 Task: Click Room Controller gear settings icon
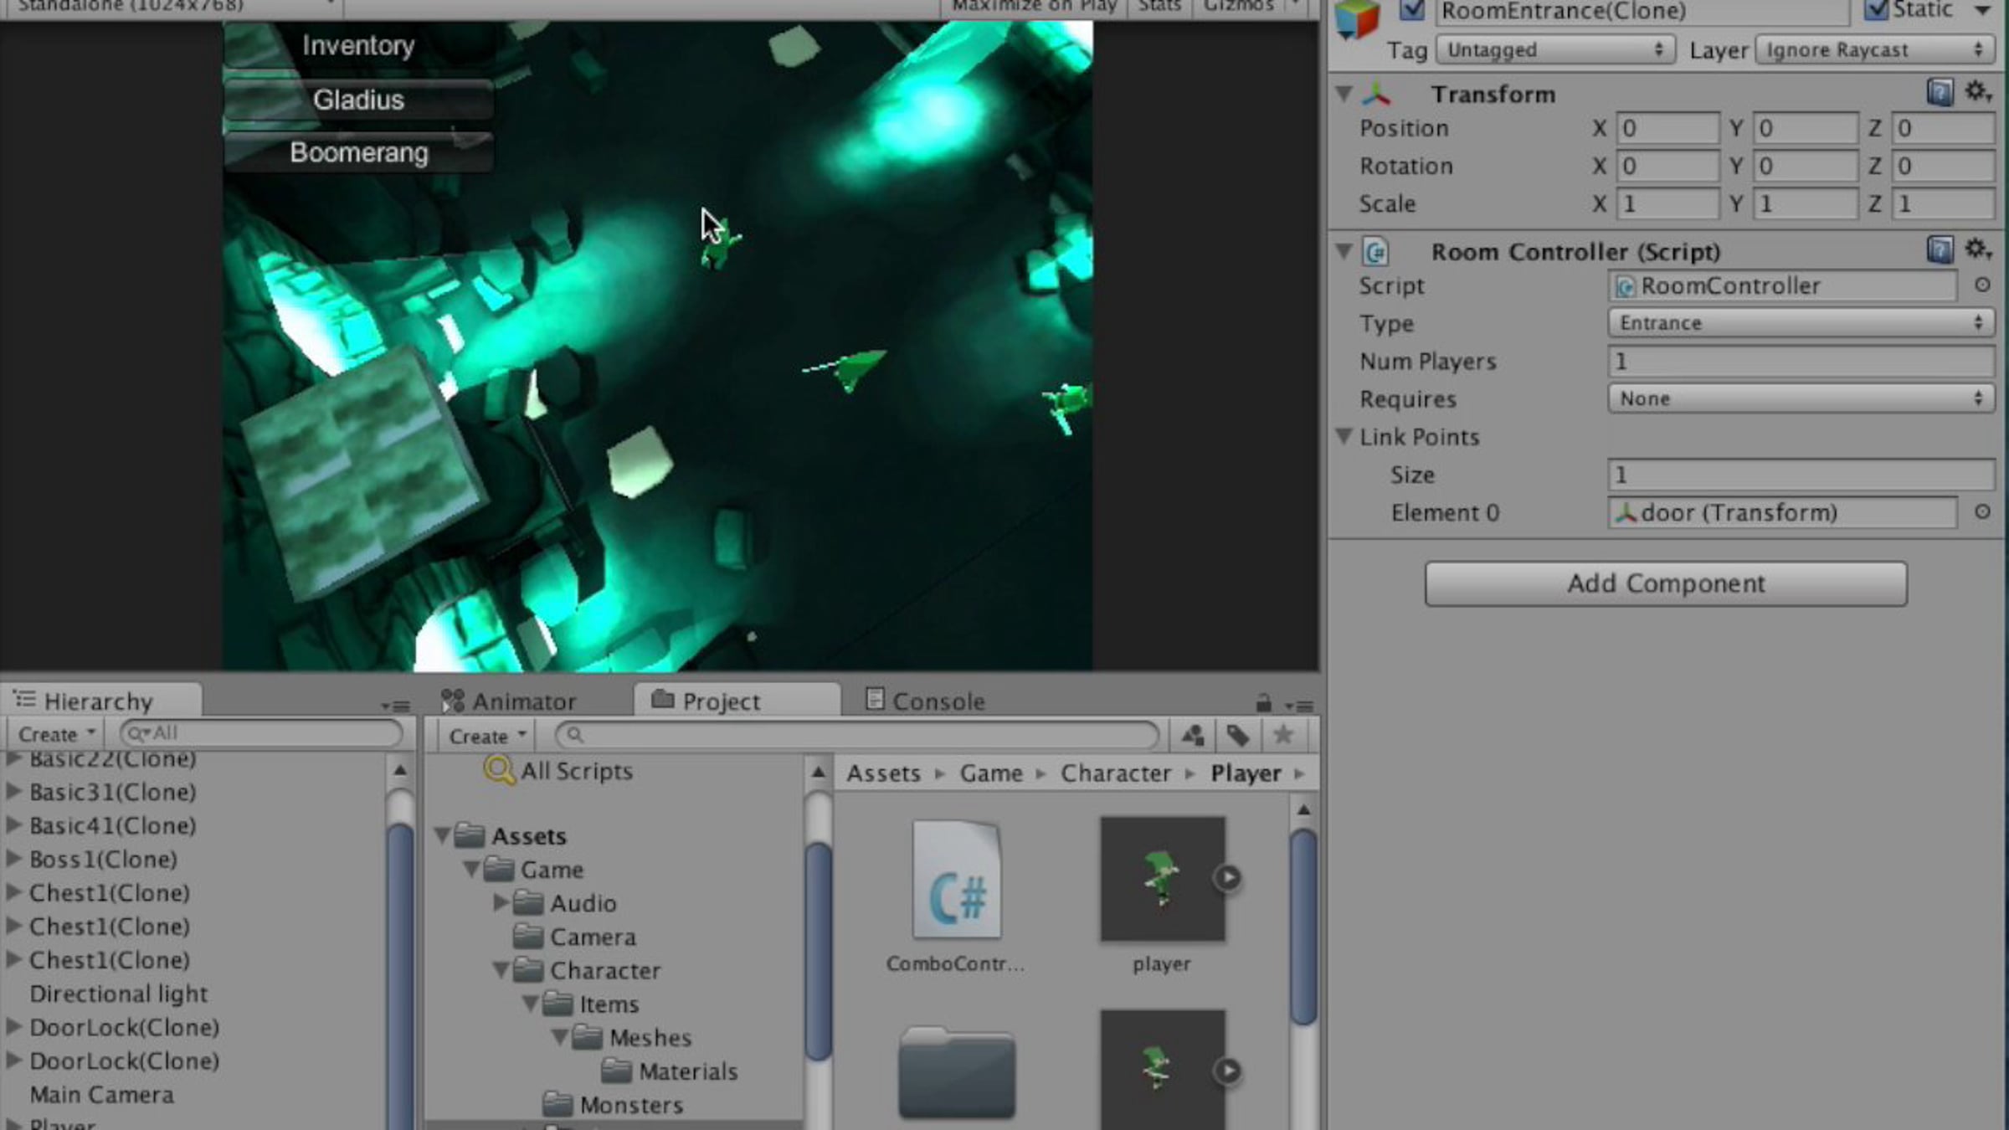click(1977, 249)
